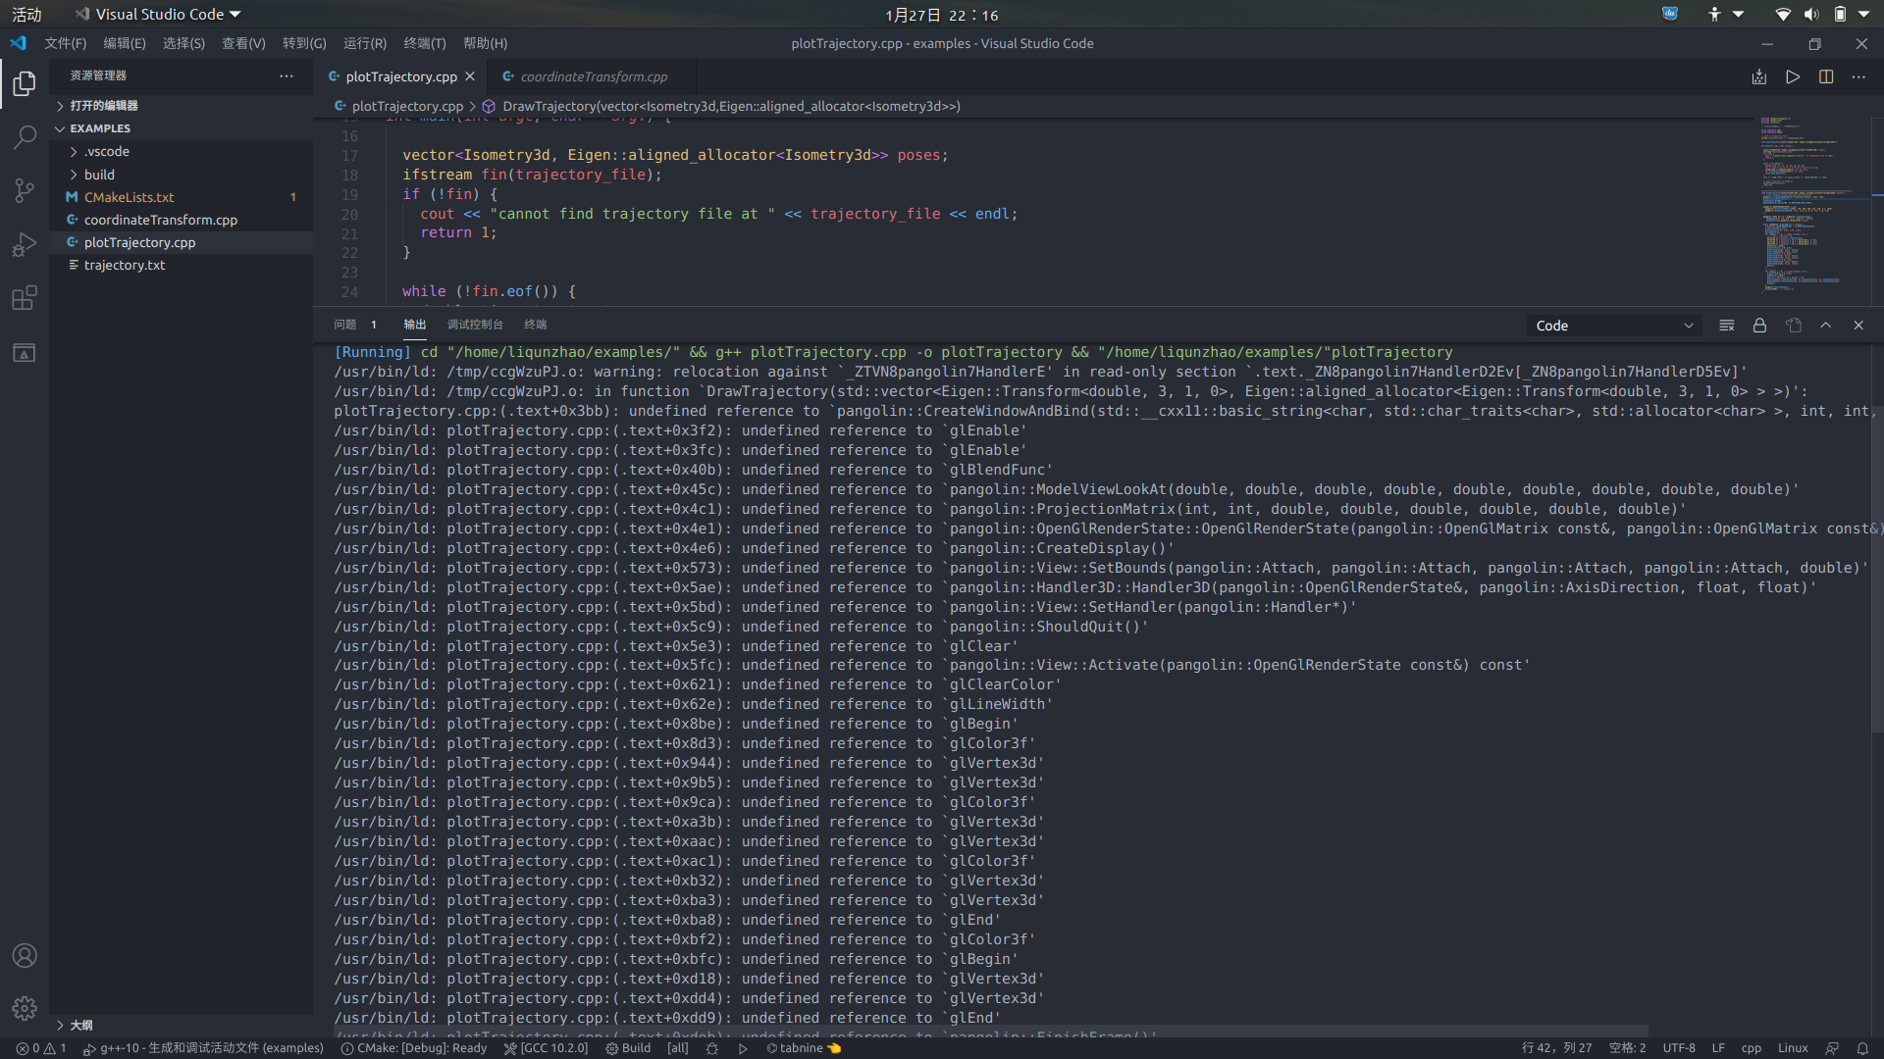Viewport: 1884px width, 1059px height.
Task: Click the CMake launch play icon in status bar
Action: [x=743, y=1048]
